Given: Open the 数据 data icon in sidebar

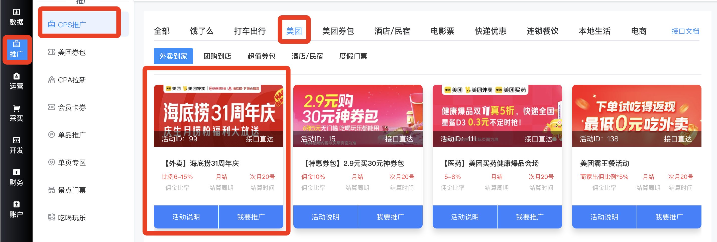Looking at the screenshot, I should [17, 17].
